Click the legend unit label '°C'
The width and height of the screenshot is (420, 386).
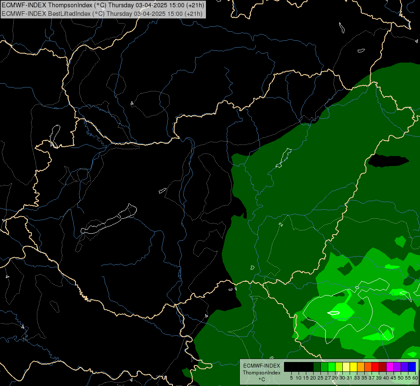click(x=262, y=379)
